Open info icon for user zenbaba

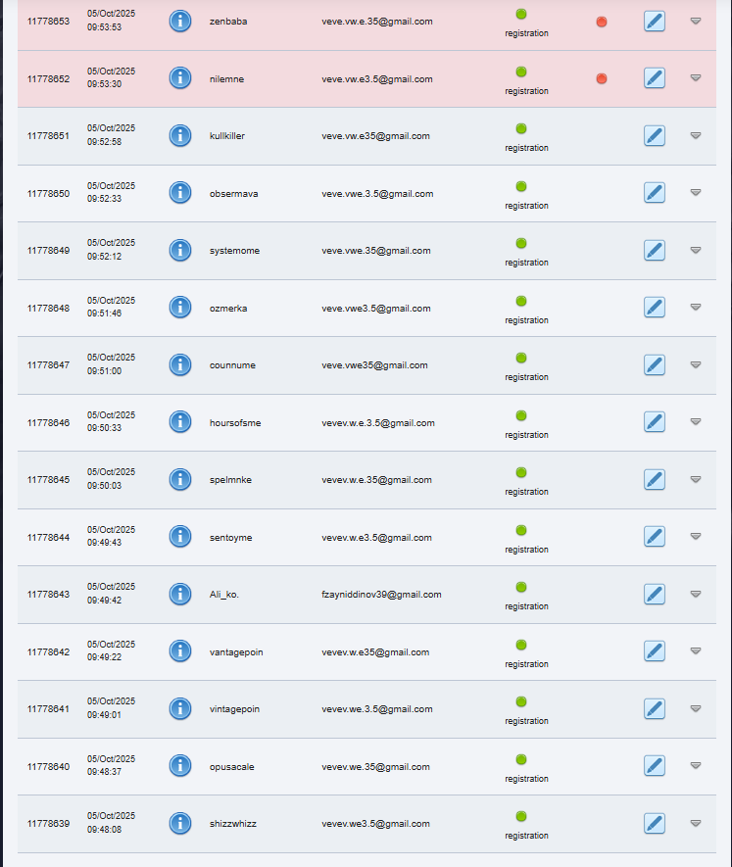click(179, 21)
